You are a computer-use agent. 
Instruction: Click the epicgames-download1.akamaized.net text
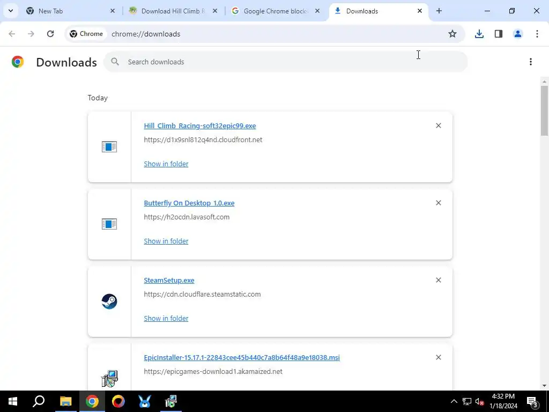tap(213, 371)
